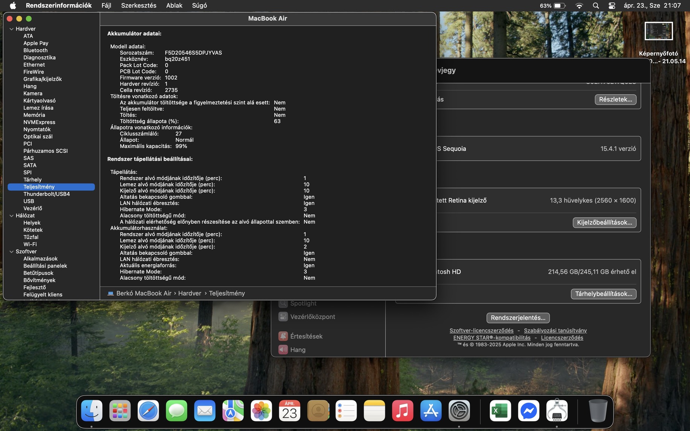The width and height of the screenshot is (690, 431).
Task: Select Memória in the sidebar
Action: click(34, 115)
